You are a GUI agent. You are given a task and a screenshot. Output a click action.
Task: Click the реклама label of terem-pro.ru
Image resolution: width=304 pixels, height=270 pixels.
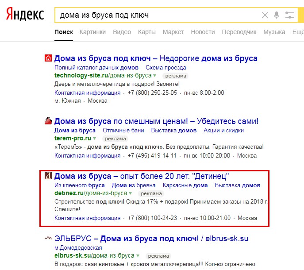click(115, 139)
